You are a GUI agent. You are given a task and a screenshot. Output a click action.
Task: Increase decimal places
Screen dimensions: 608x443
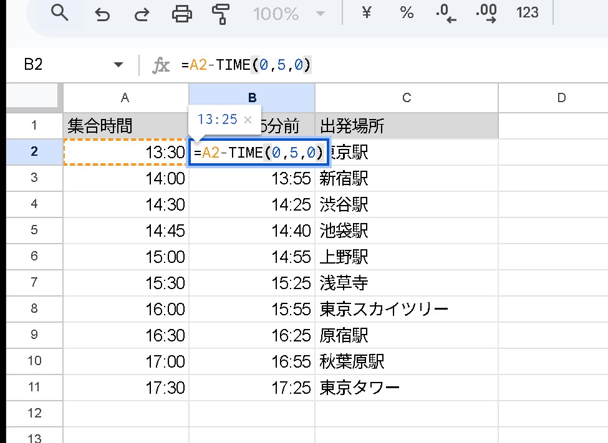tap(485, 12)
